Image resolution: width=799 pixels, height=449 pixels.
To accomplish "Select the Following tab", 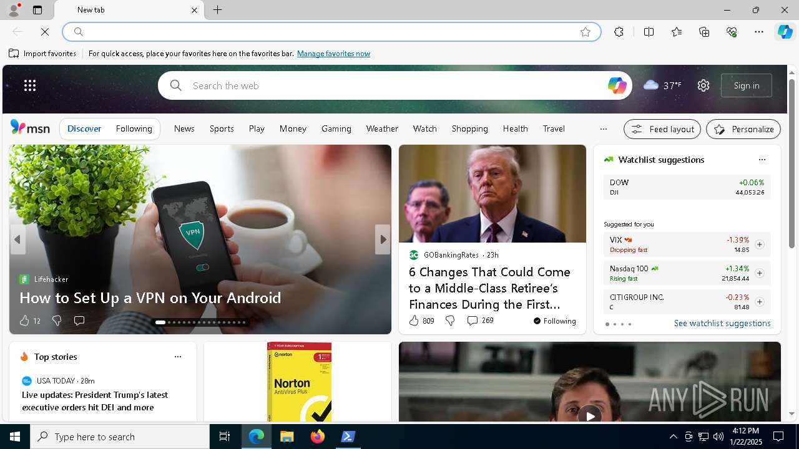I will 134,128.
